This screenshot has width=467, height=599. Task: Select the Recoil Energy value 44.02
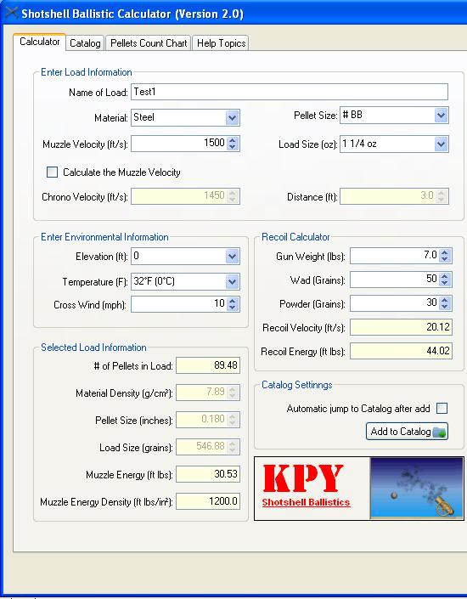click(402, 351)
